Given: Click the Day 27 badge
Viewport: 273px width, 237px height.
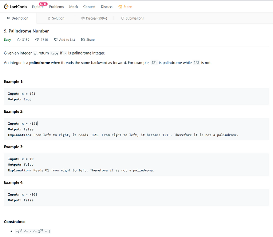Looking at the screenshot, I should click(x=43, y=4).
